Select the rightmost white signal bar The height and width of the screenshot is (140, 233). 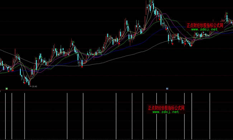[210, 116]
